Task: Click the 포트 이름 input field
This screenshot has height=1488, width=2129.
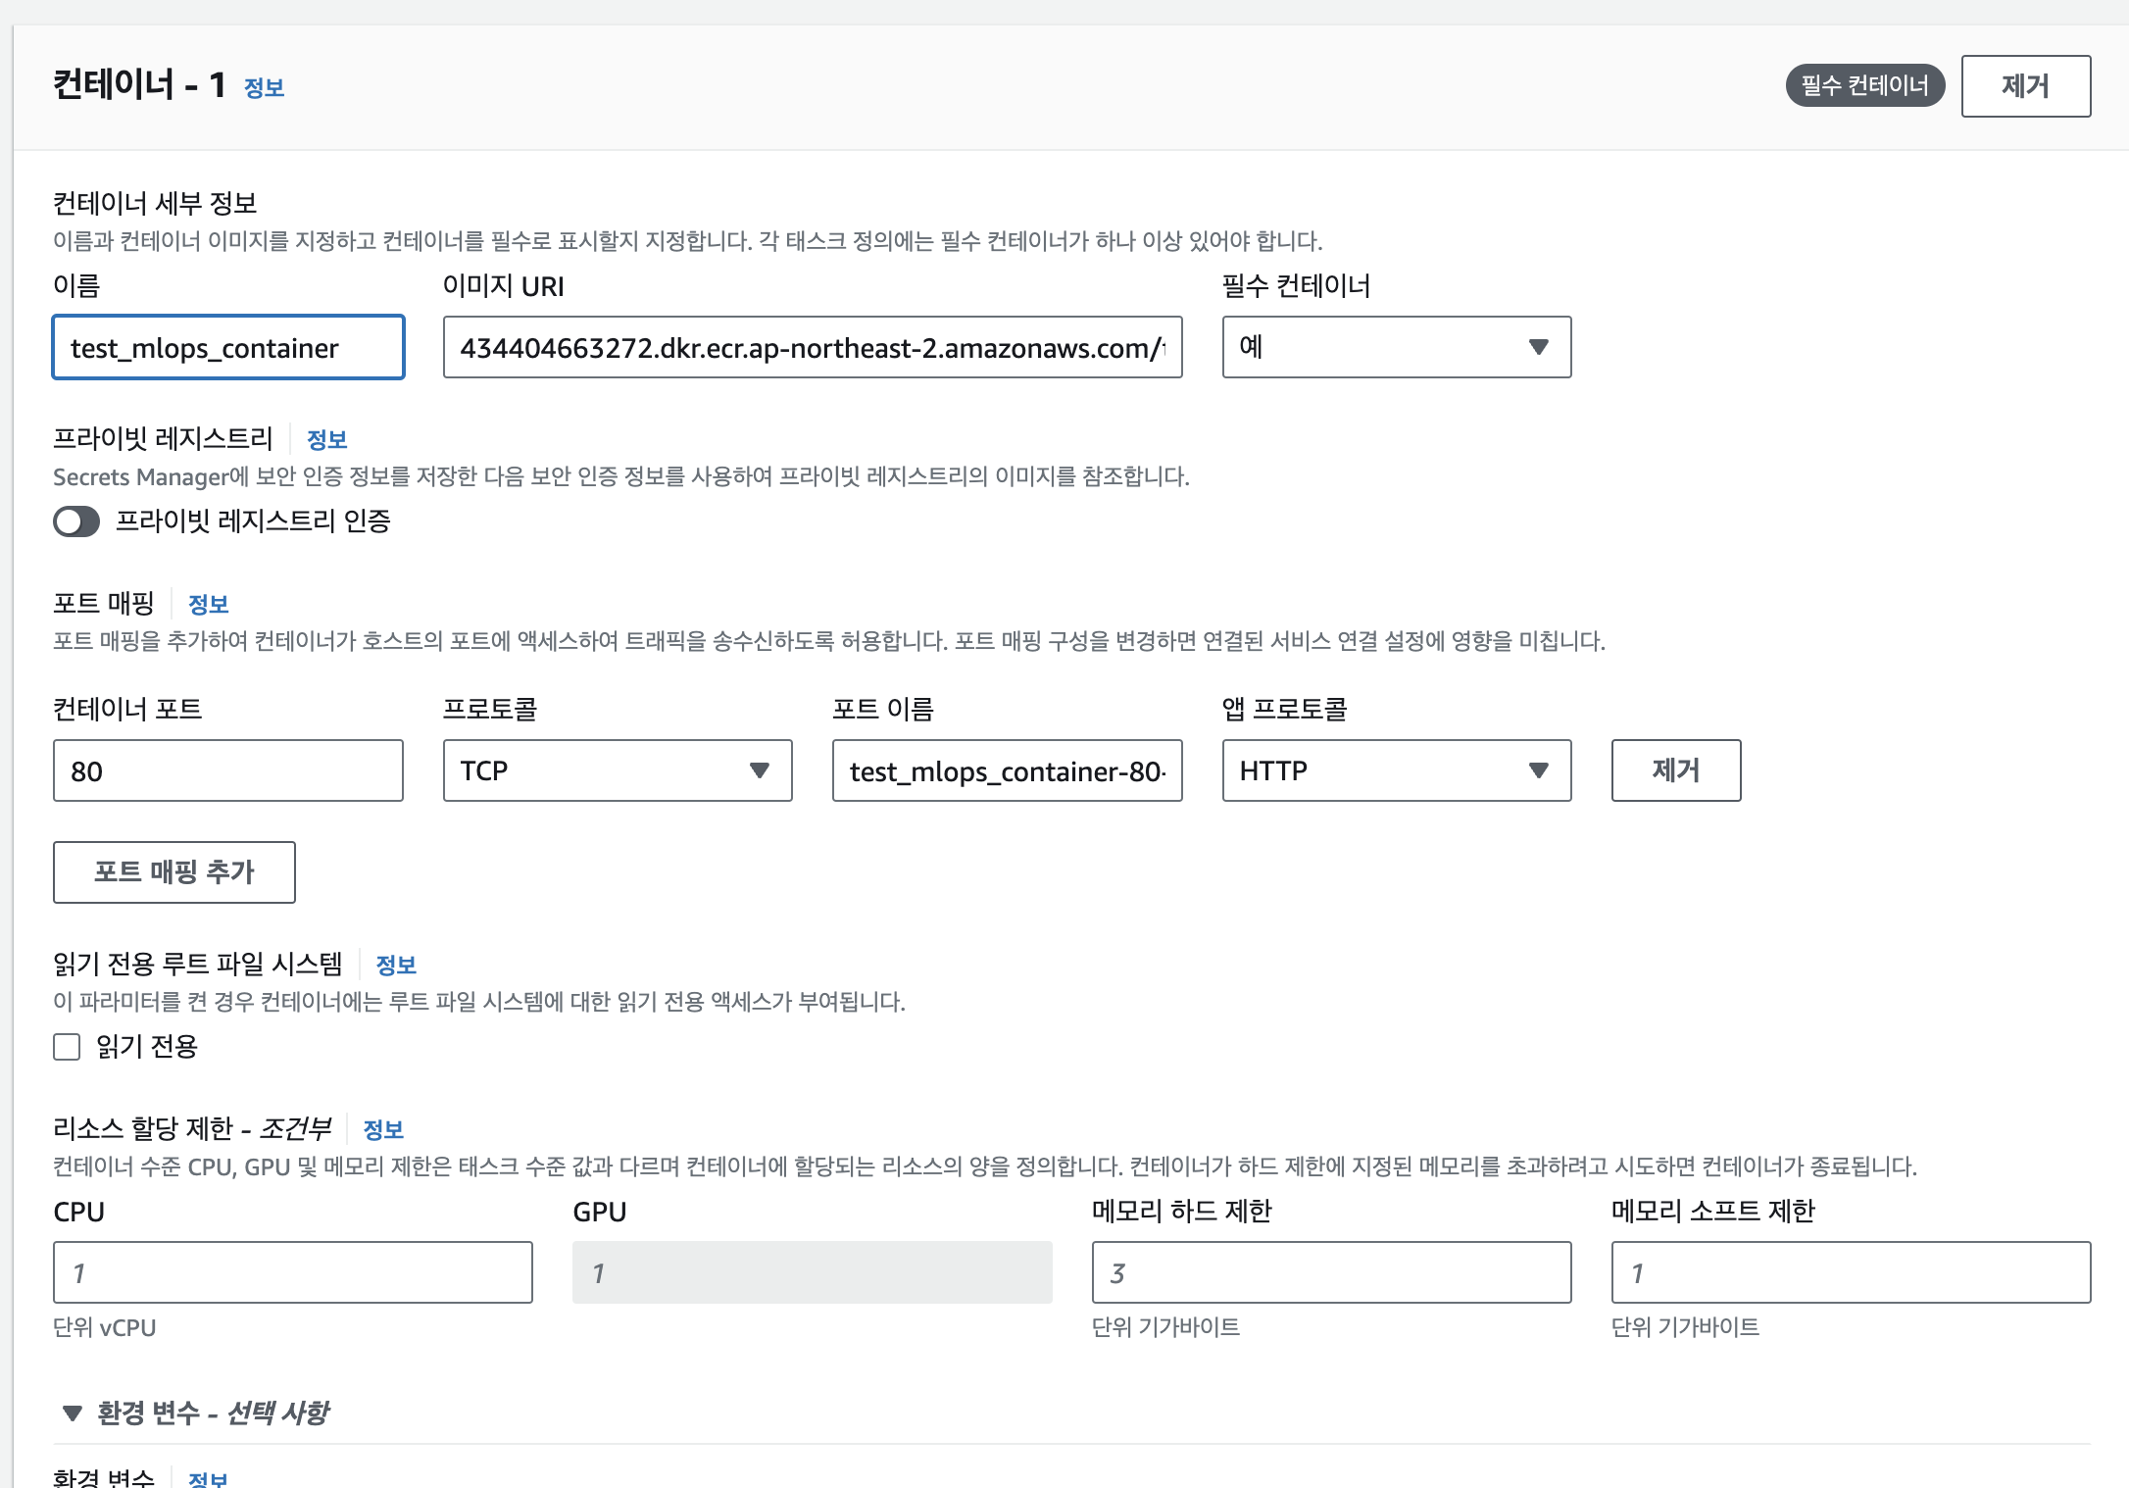Action: point(1006,771)
